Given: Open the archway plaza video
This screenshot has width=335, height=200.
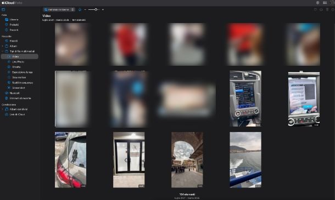Looking at the screenshot, I should tap(187, 160).
